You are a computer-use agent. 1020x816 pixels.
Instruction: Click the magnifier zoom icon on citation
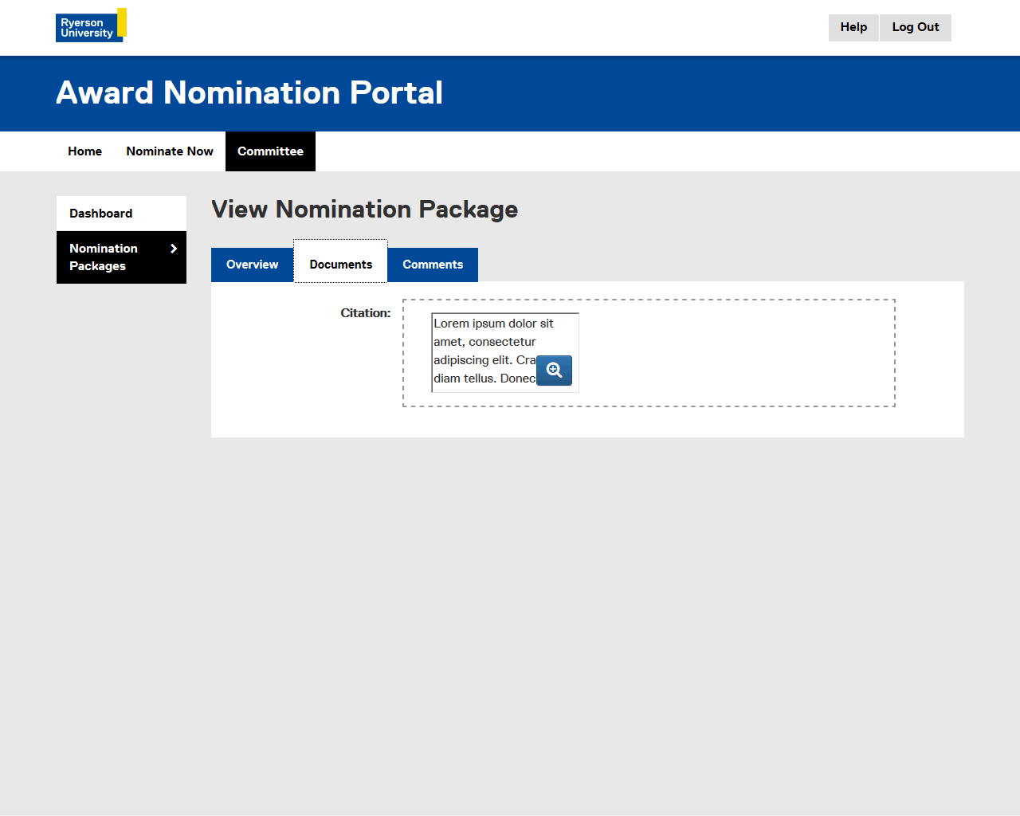(554, 371)
